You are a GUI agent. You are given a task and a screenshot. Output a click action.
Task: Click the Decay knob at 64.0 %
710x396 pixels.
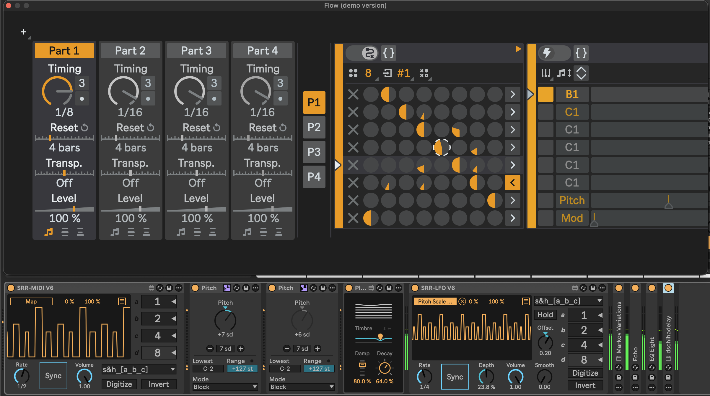pyautogui.click(x=385, y=368)
